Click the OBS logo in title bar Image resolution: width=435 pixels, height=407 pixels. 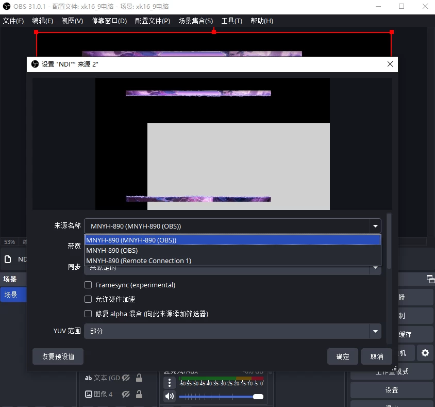click(x=6, y=6)
